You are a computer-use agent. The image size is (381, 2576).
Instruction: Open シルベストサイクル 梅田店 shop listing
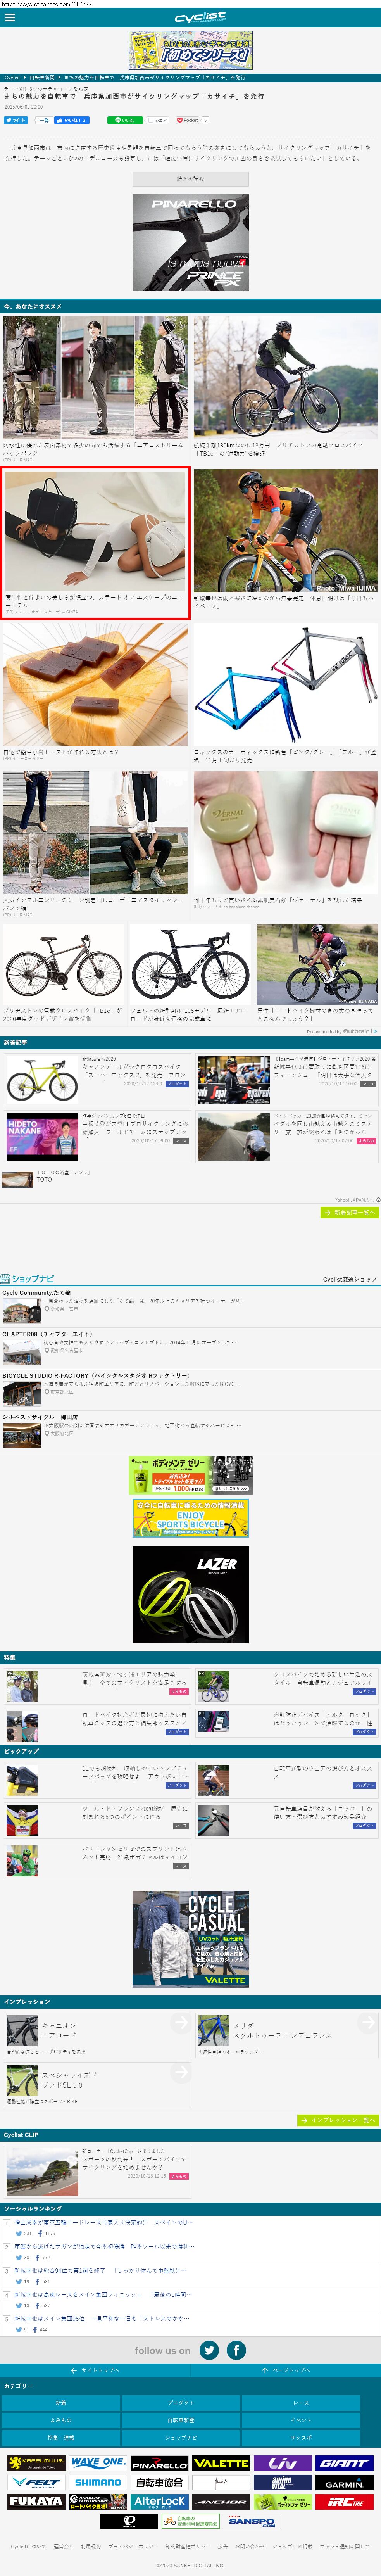coord(190,1431)
